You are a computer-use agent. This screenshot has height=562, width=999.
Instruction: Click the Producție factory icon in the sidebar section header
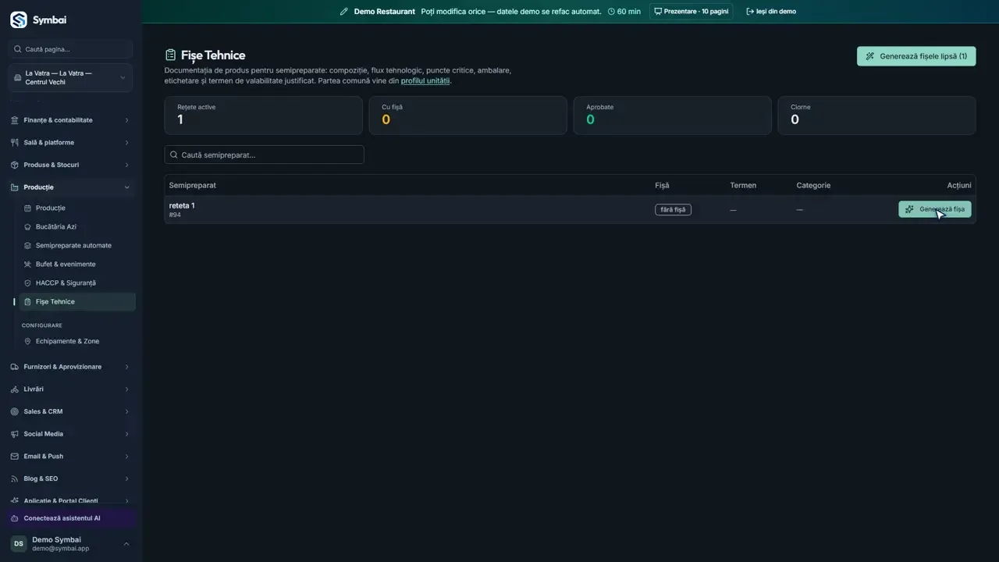[x=15, y=187]
